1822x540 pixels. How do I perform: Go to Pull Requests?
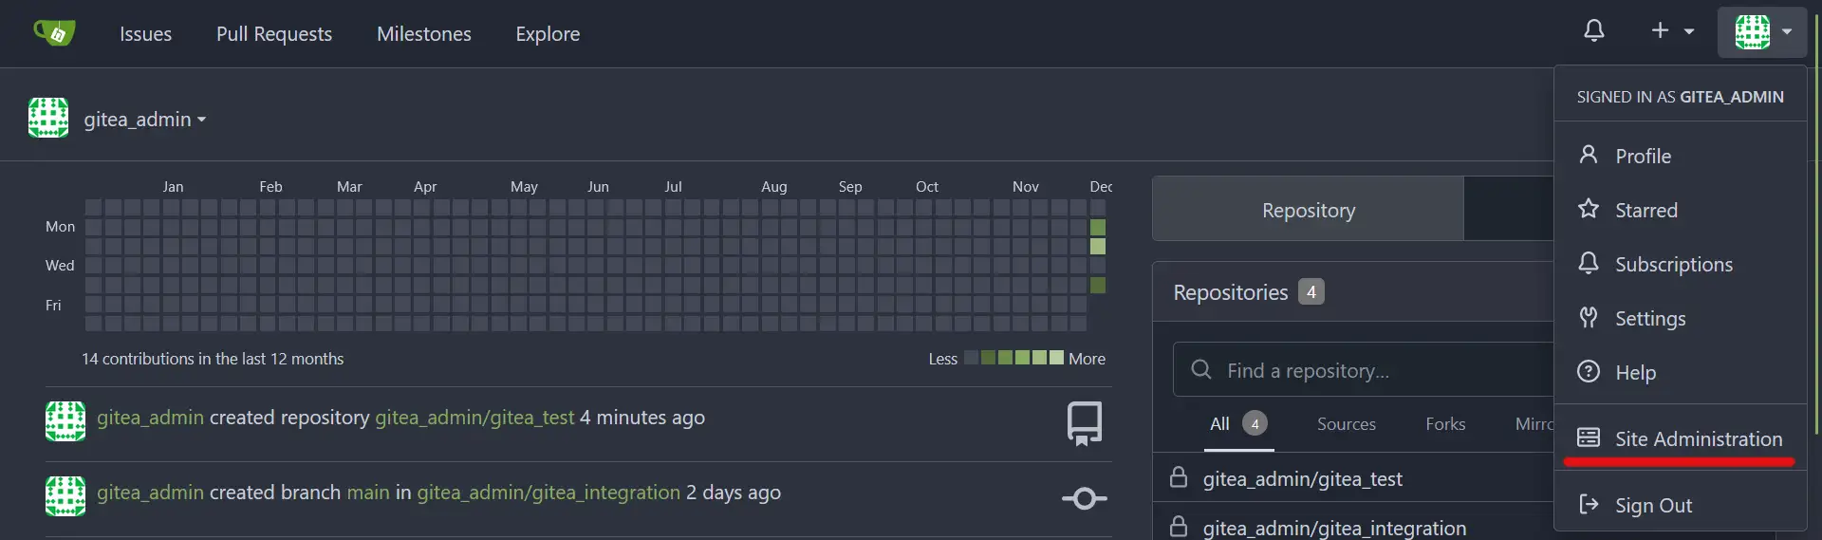point(274,34)
